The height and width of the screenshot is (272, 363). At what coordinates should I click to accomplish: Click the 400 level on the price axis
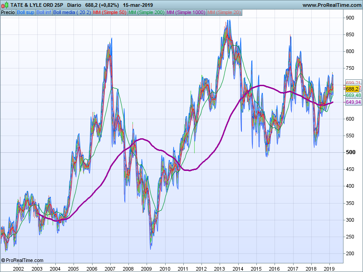[x=350, y=186]
